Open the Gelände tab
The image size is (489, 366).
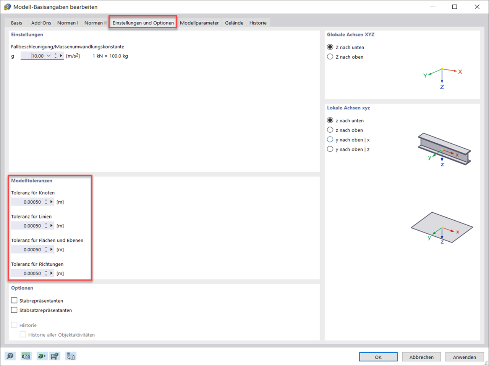pyautogui.click(x=234, y=23)
